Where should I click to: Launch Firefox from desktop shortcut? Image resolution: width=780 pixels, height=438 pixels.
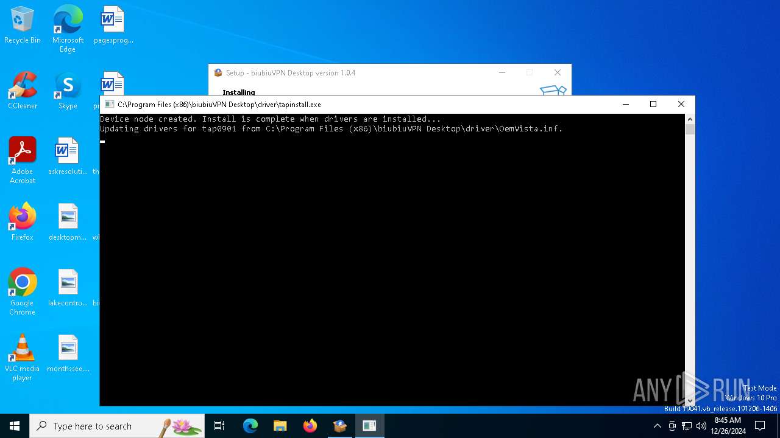(x=23, y=223)
